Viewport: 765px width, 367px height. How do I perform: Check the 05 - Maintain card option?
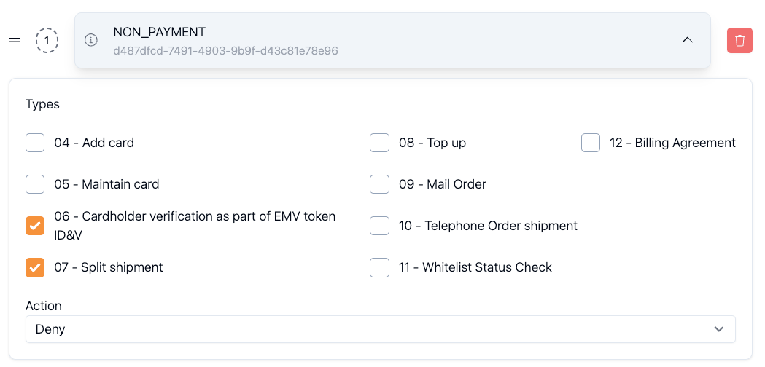(x=35, y=184)
